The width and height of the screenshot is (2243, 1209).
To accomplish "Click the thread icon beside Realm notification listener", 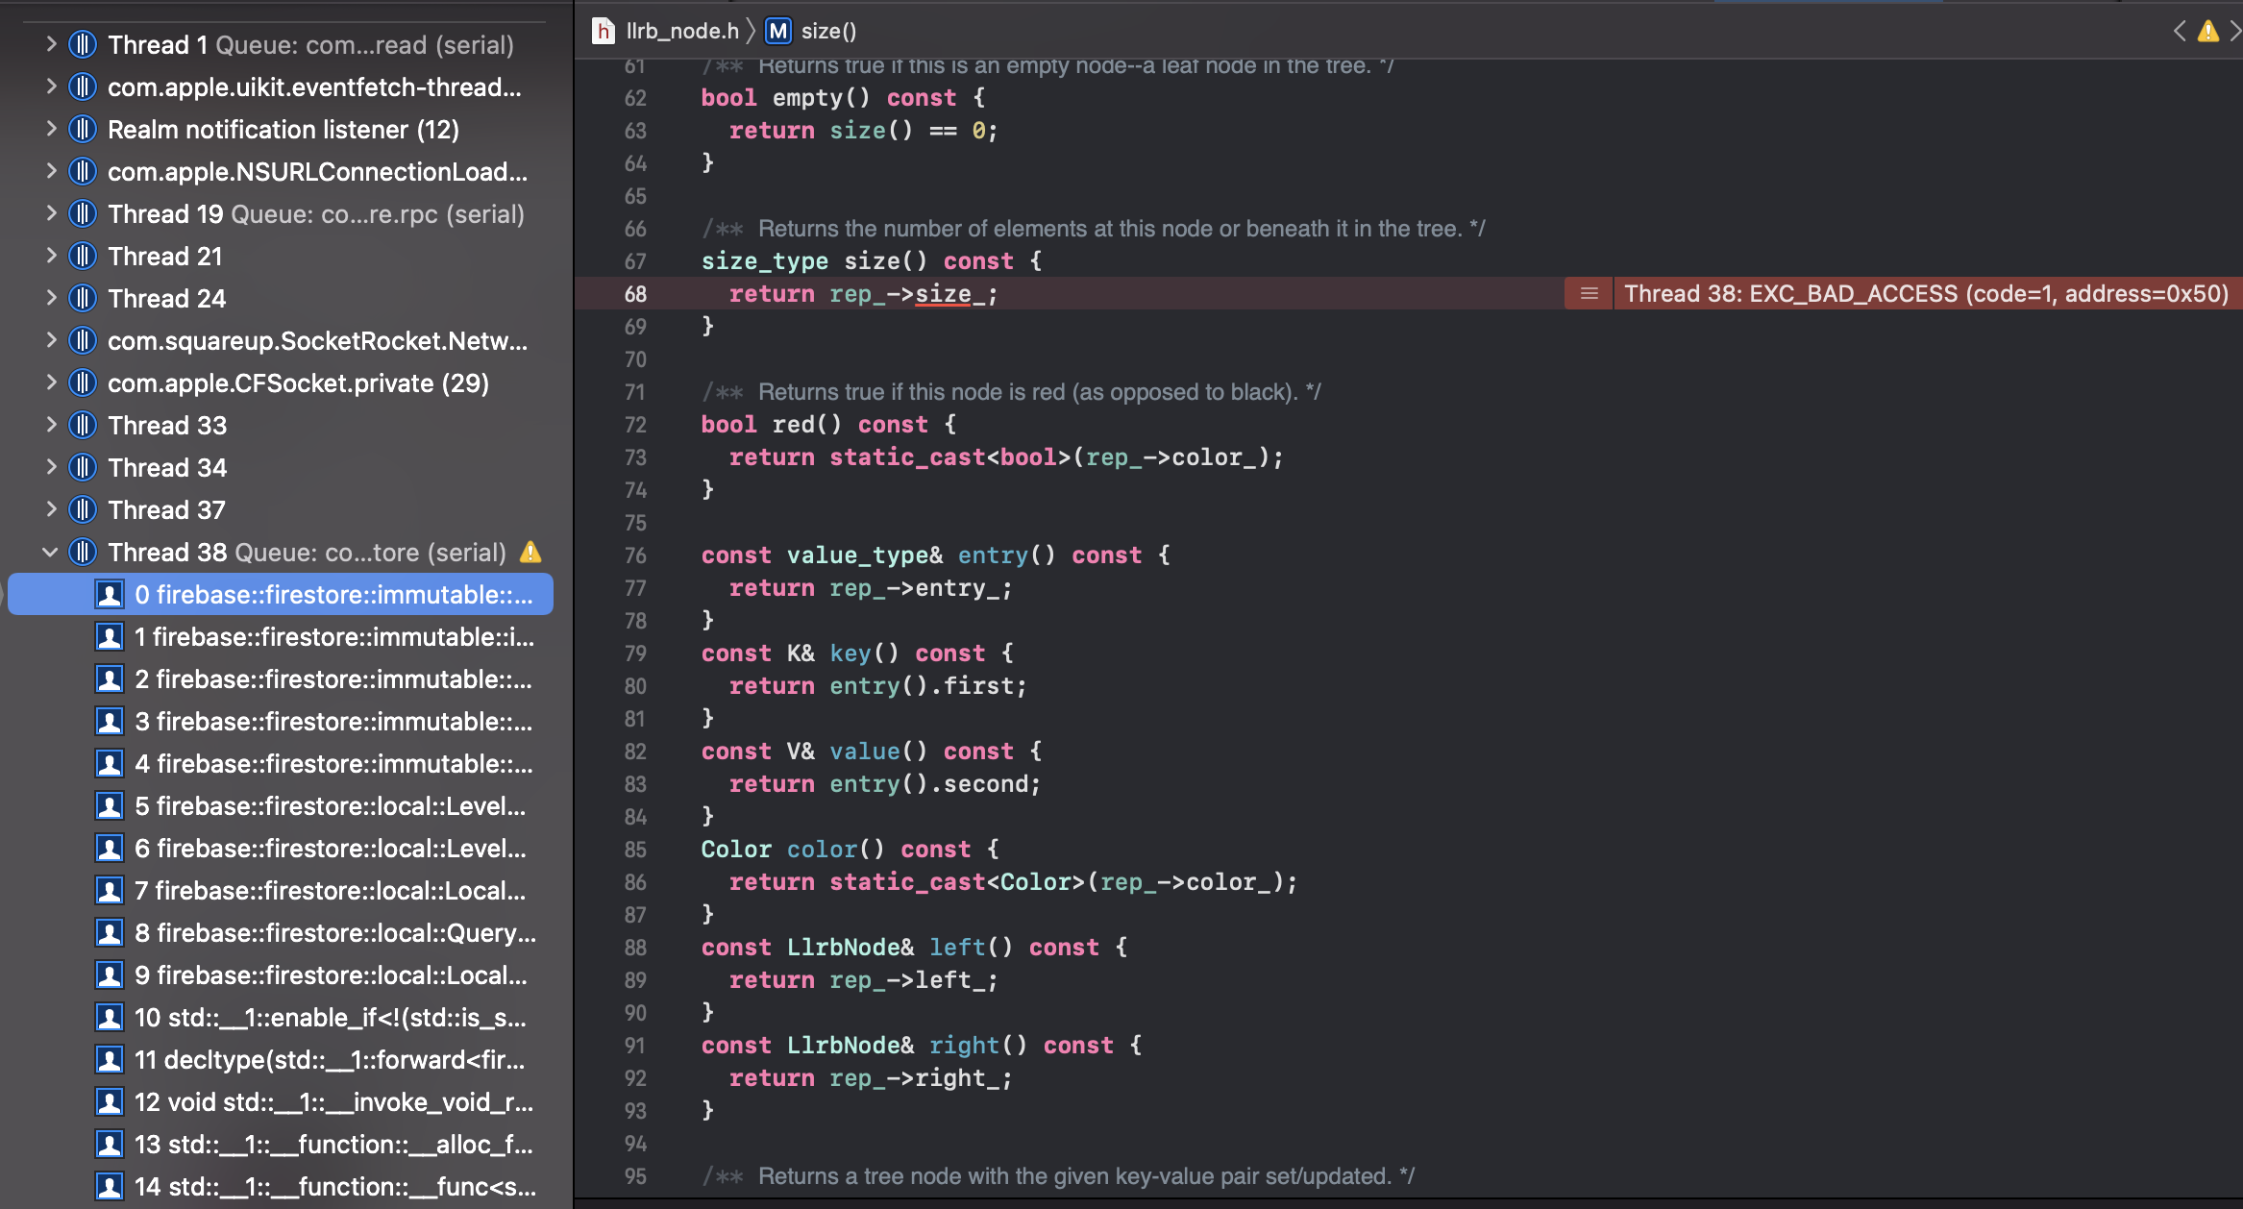I will click(82, 129).
